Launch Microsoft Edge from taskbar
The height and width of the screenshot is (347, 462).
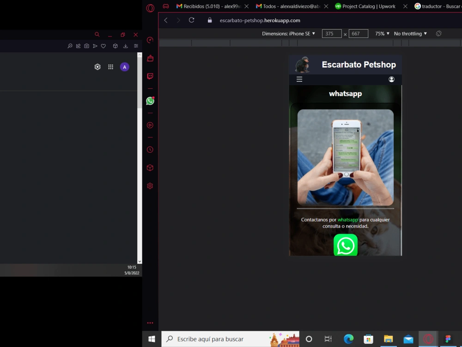pos(348,339)
